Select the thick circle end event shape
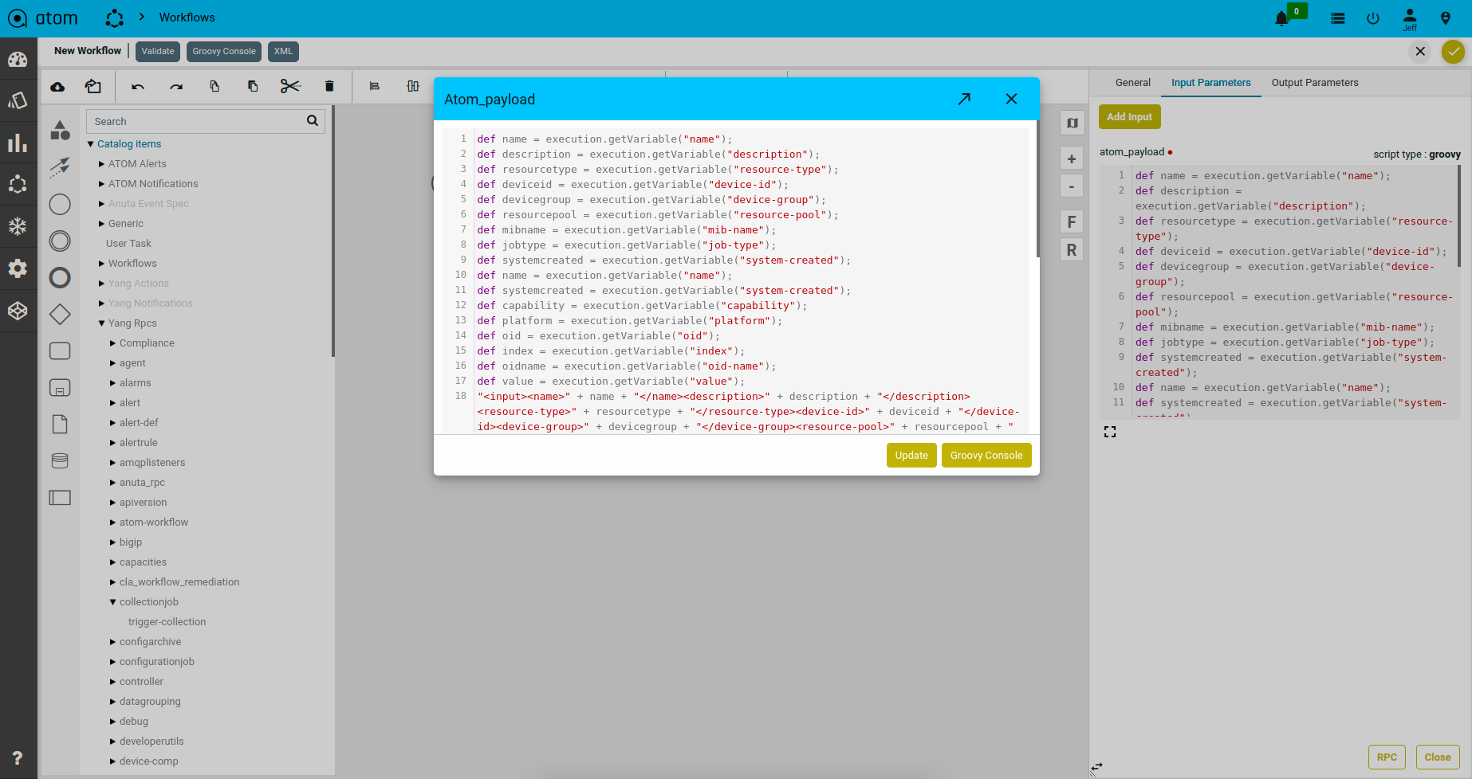The height and width of the screenshot is (779, 1472). pos(60,278)
